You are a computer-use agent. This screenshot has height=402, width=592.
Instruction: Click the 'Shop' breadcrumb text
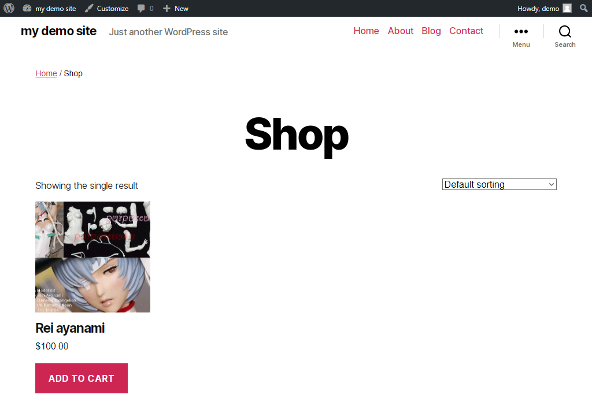pos(73,73)
